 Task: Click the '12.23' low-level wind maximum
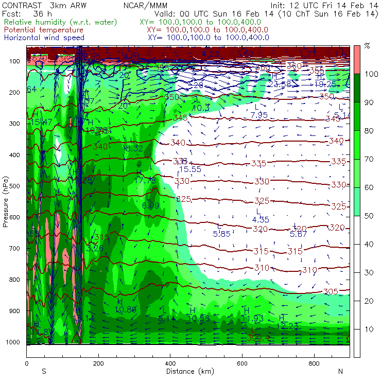coord(287,326)
